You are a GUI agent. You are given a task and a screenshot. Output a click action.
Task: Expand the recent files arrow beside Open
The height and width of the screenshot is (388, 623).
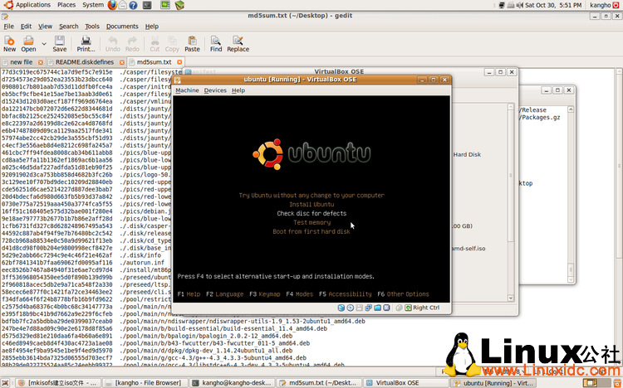tap(44, 44)
